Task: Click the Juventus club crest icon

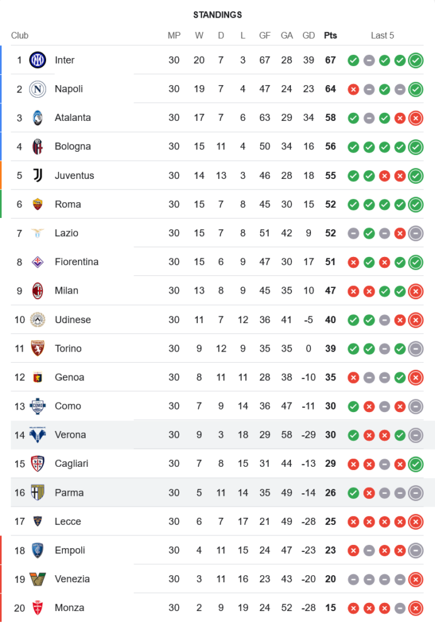Action: coord(38,175)
